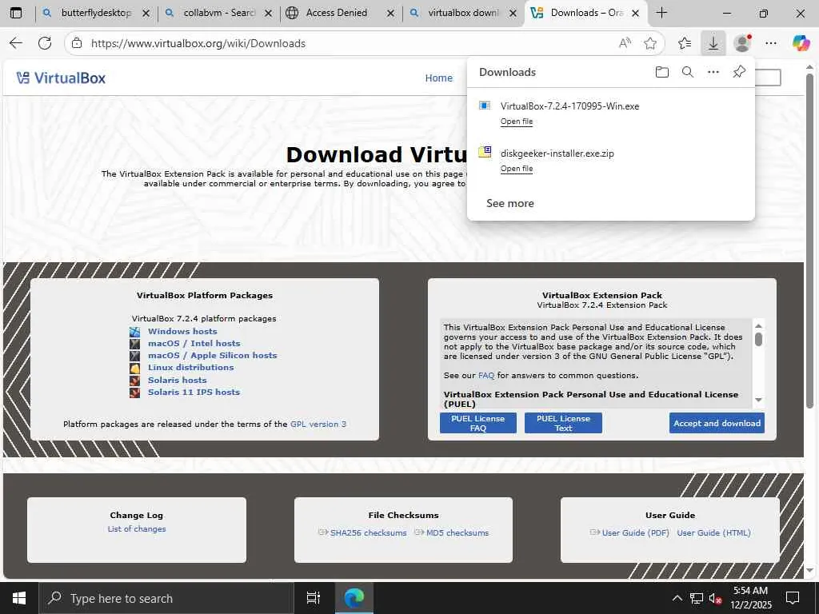Search downloads with magnifier icon

coord(688,72)
